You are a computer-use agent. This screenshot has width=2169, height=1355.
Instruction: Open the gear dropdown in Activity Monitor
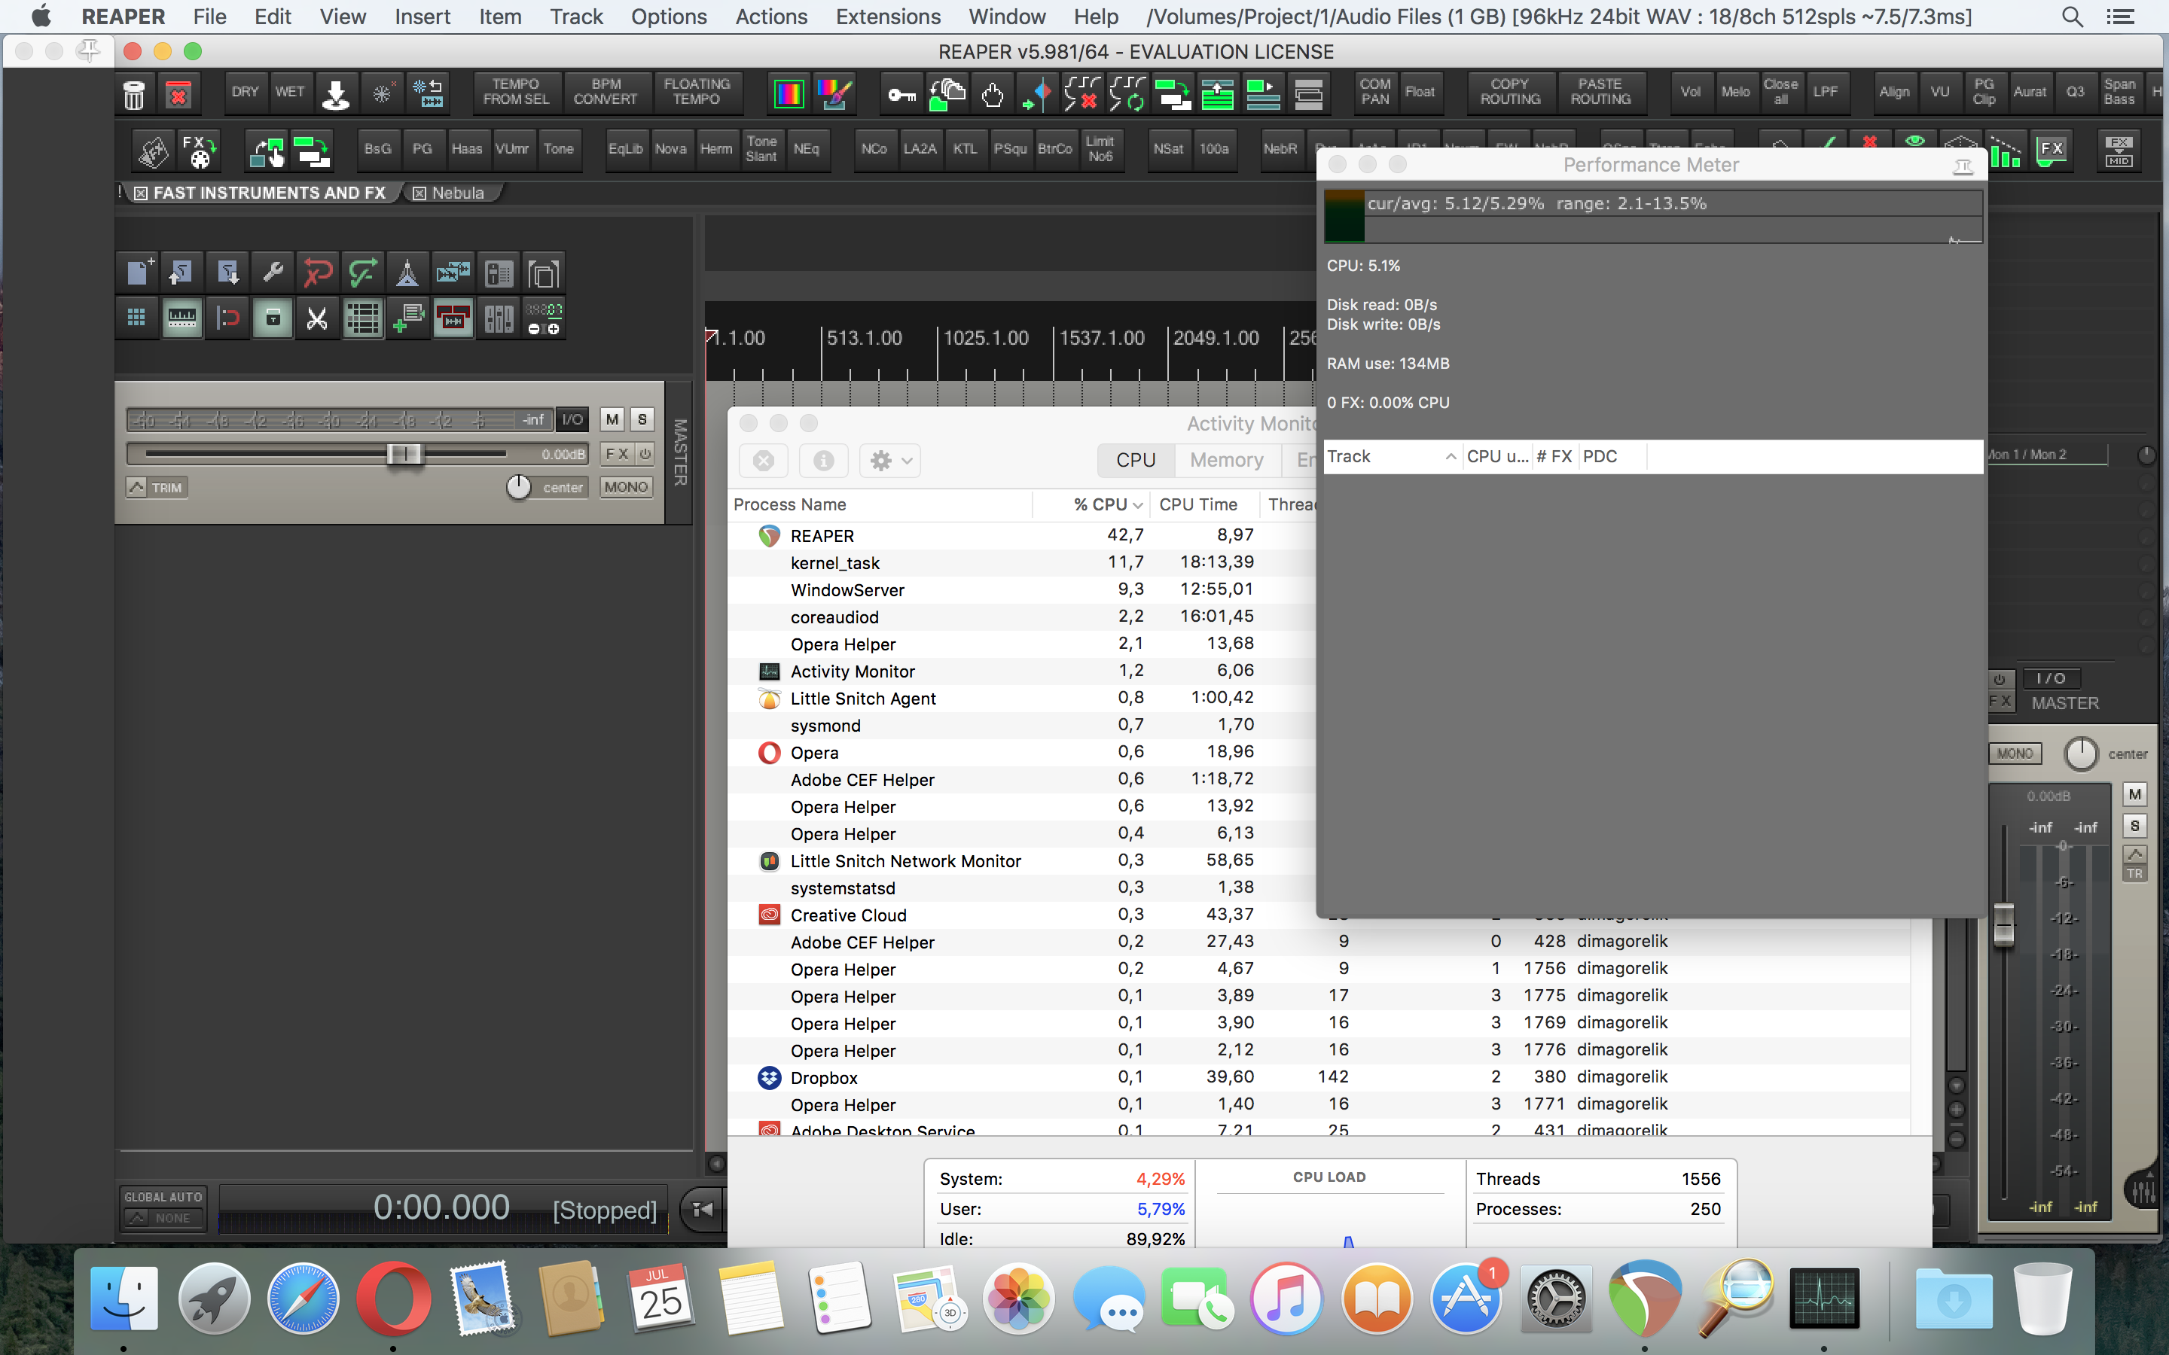890,461
